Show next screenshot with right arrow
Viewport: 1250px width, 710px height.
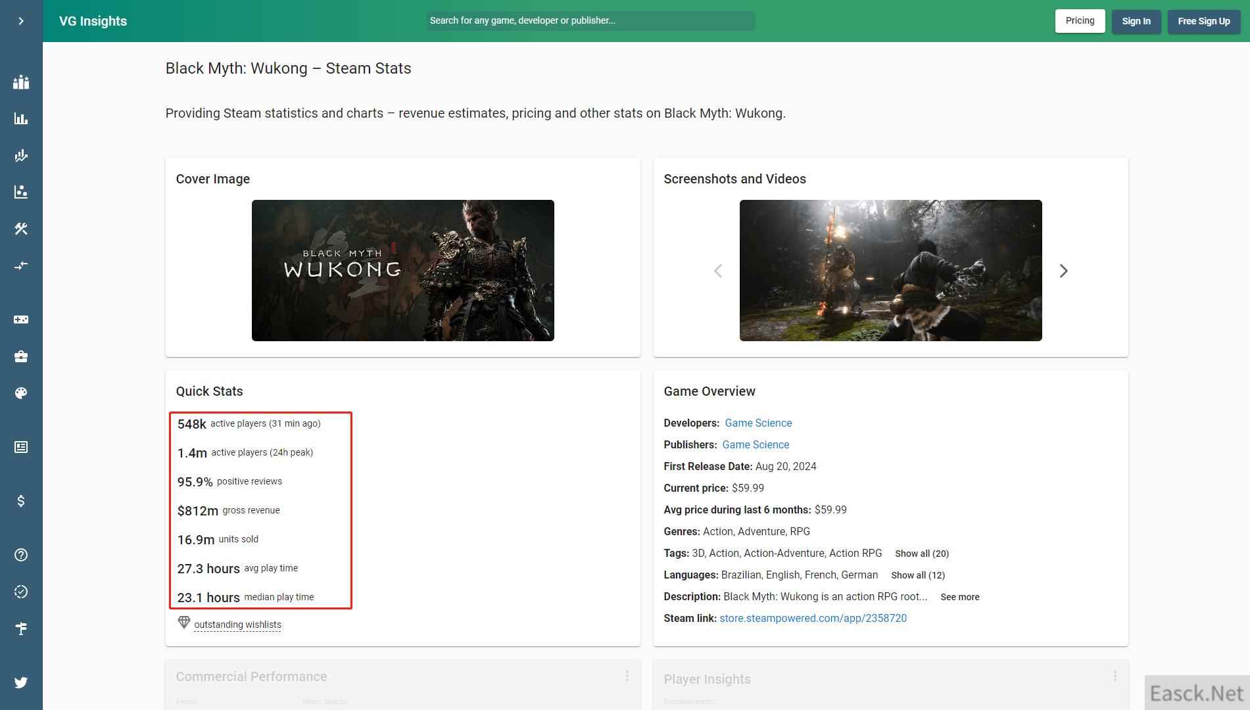point(1063,271)
